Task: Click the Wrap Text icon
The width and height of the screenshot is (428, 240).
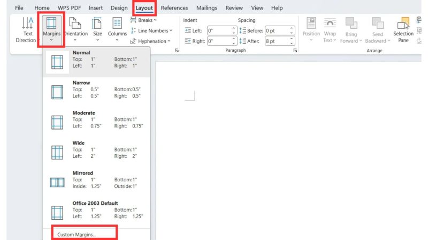Action: click(330, 23)
